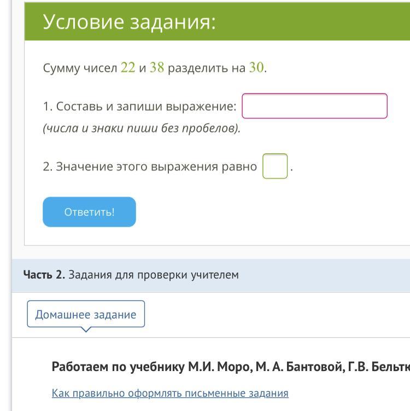Click the "Условие задания:" header title
This screenshot has width=410, height=411.
click(x=130, y=22)
